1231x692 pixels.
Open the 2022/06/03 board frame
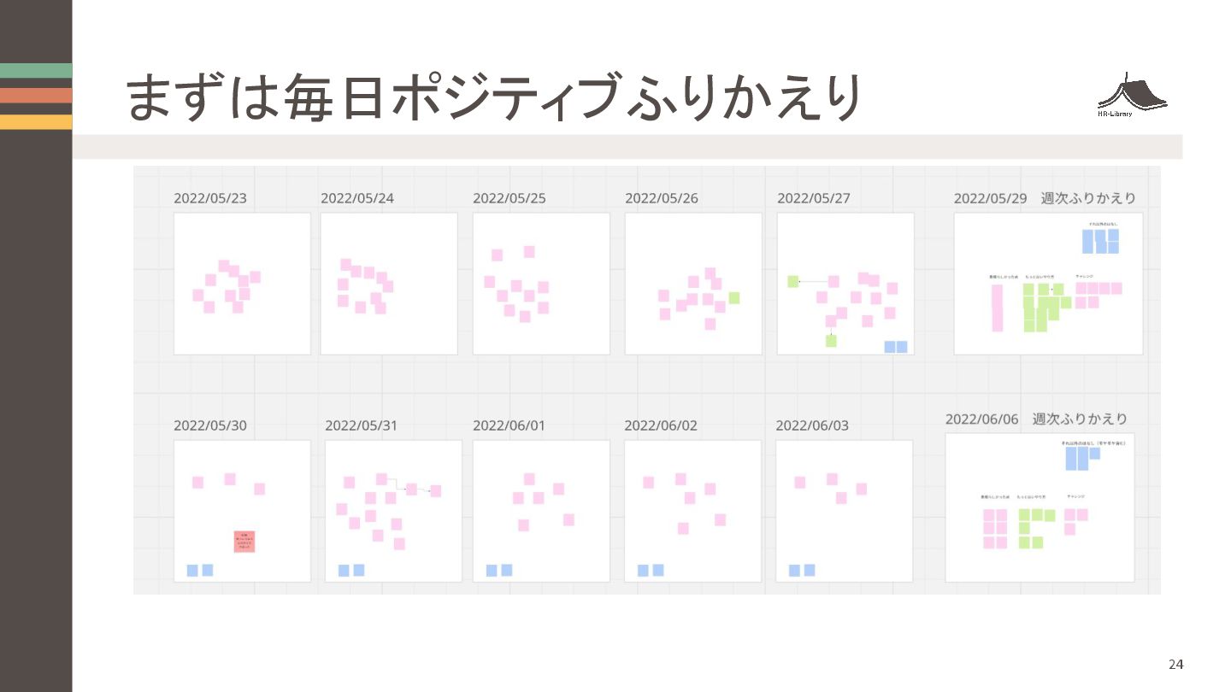point(844,511)
